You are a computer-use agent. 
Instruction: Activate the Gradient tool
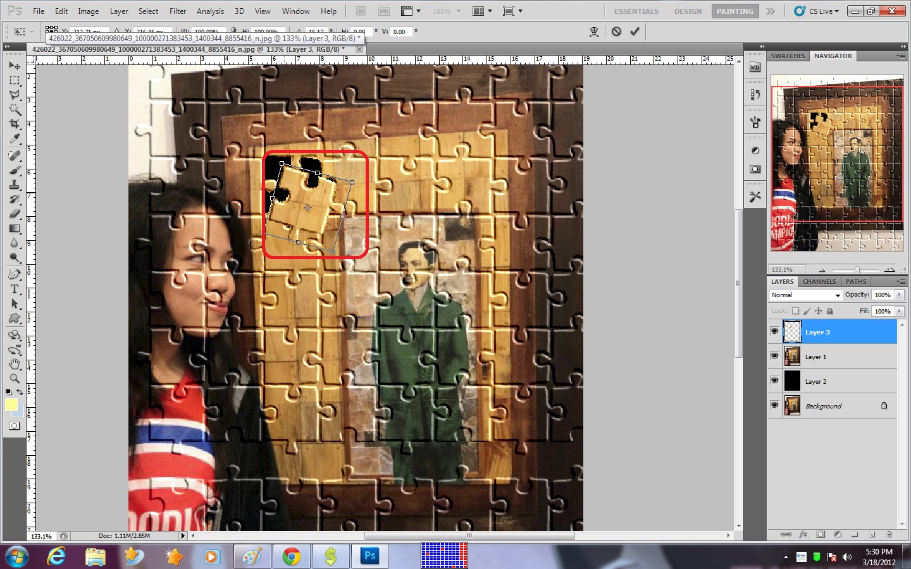click(15, 229)
